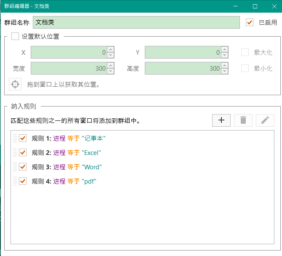Click the drag handle of rule 3

pyautogui.click(x=15, y=167)
